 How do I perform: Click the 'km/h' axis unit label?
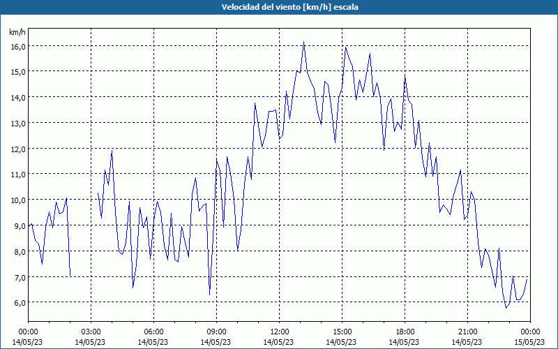tap(17, 32)
